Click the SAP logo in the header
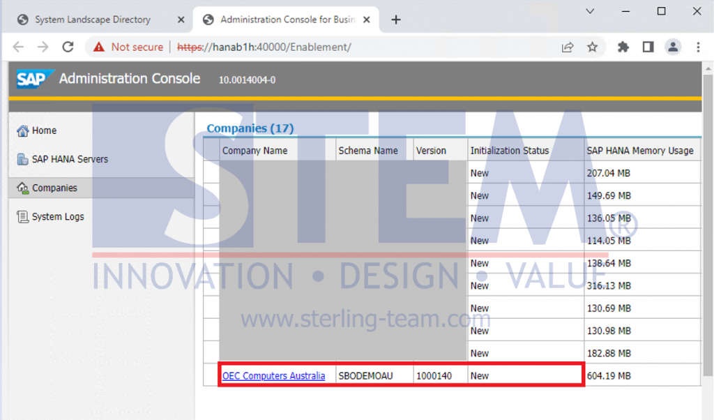714x420 pixels. tap(31, 79)
